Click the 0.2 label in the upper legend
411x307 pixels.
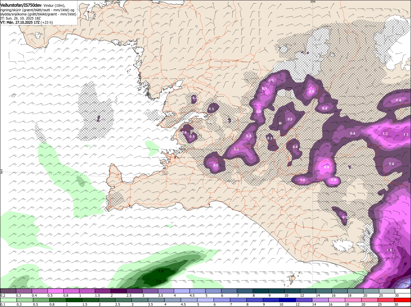pos(2,295)
